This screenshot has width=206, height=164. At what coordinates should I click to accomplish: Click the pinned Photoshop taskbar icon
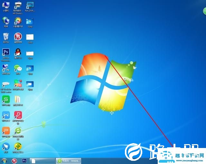tap(24, 160)
